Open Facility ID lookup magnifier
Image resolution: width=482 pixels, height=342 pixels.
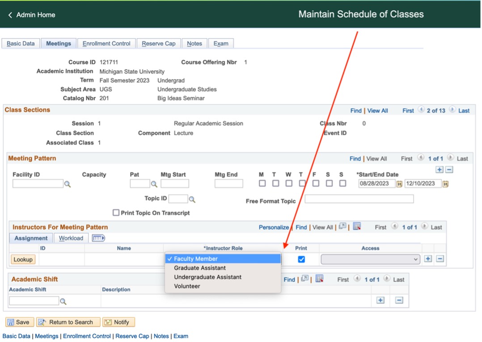point(68,184)
